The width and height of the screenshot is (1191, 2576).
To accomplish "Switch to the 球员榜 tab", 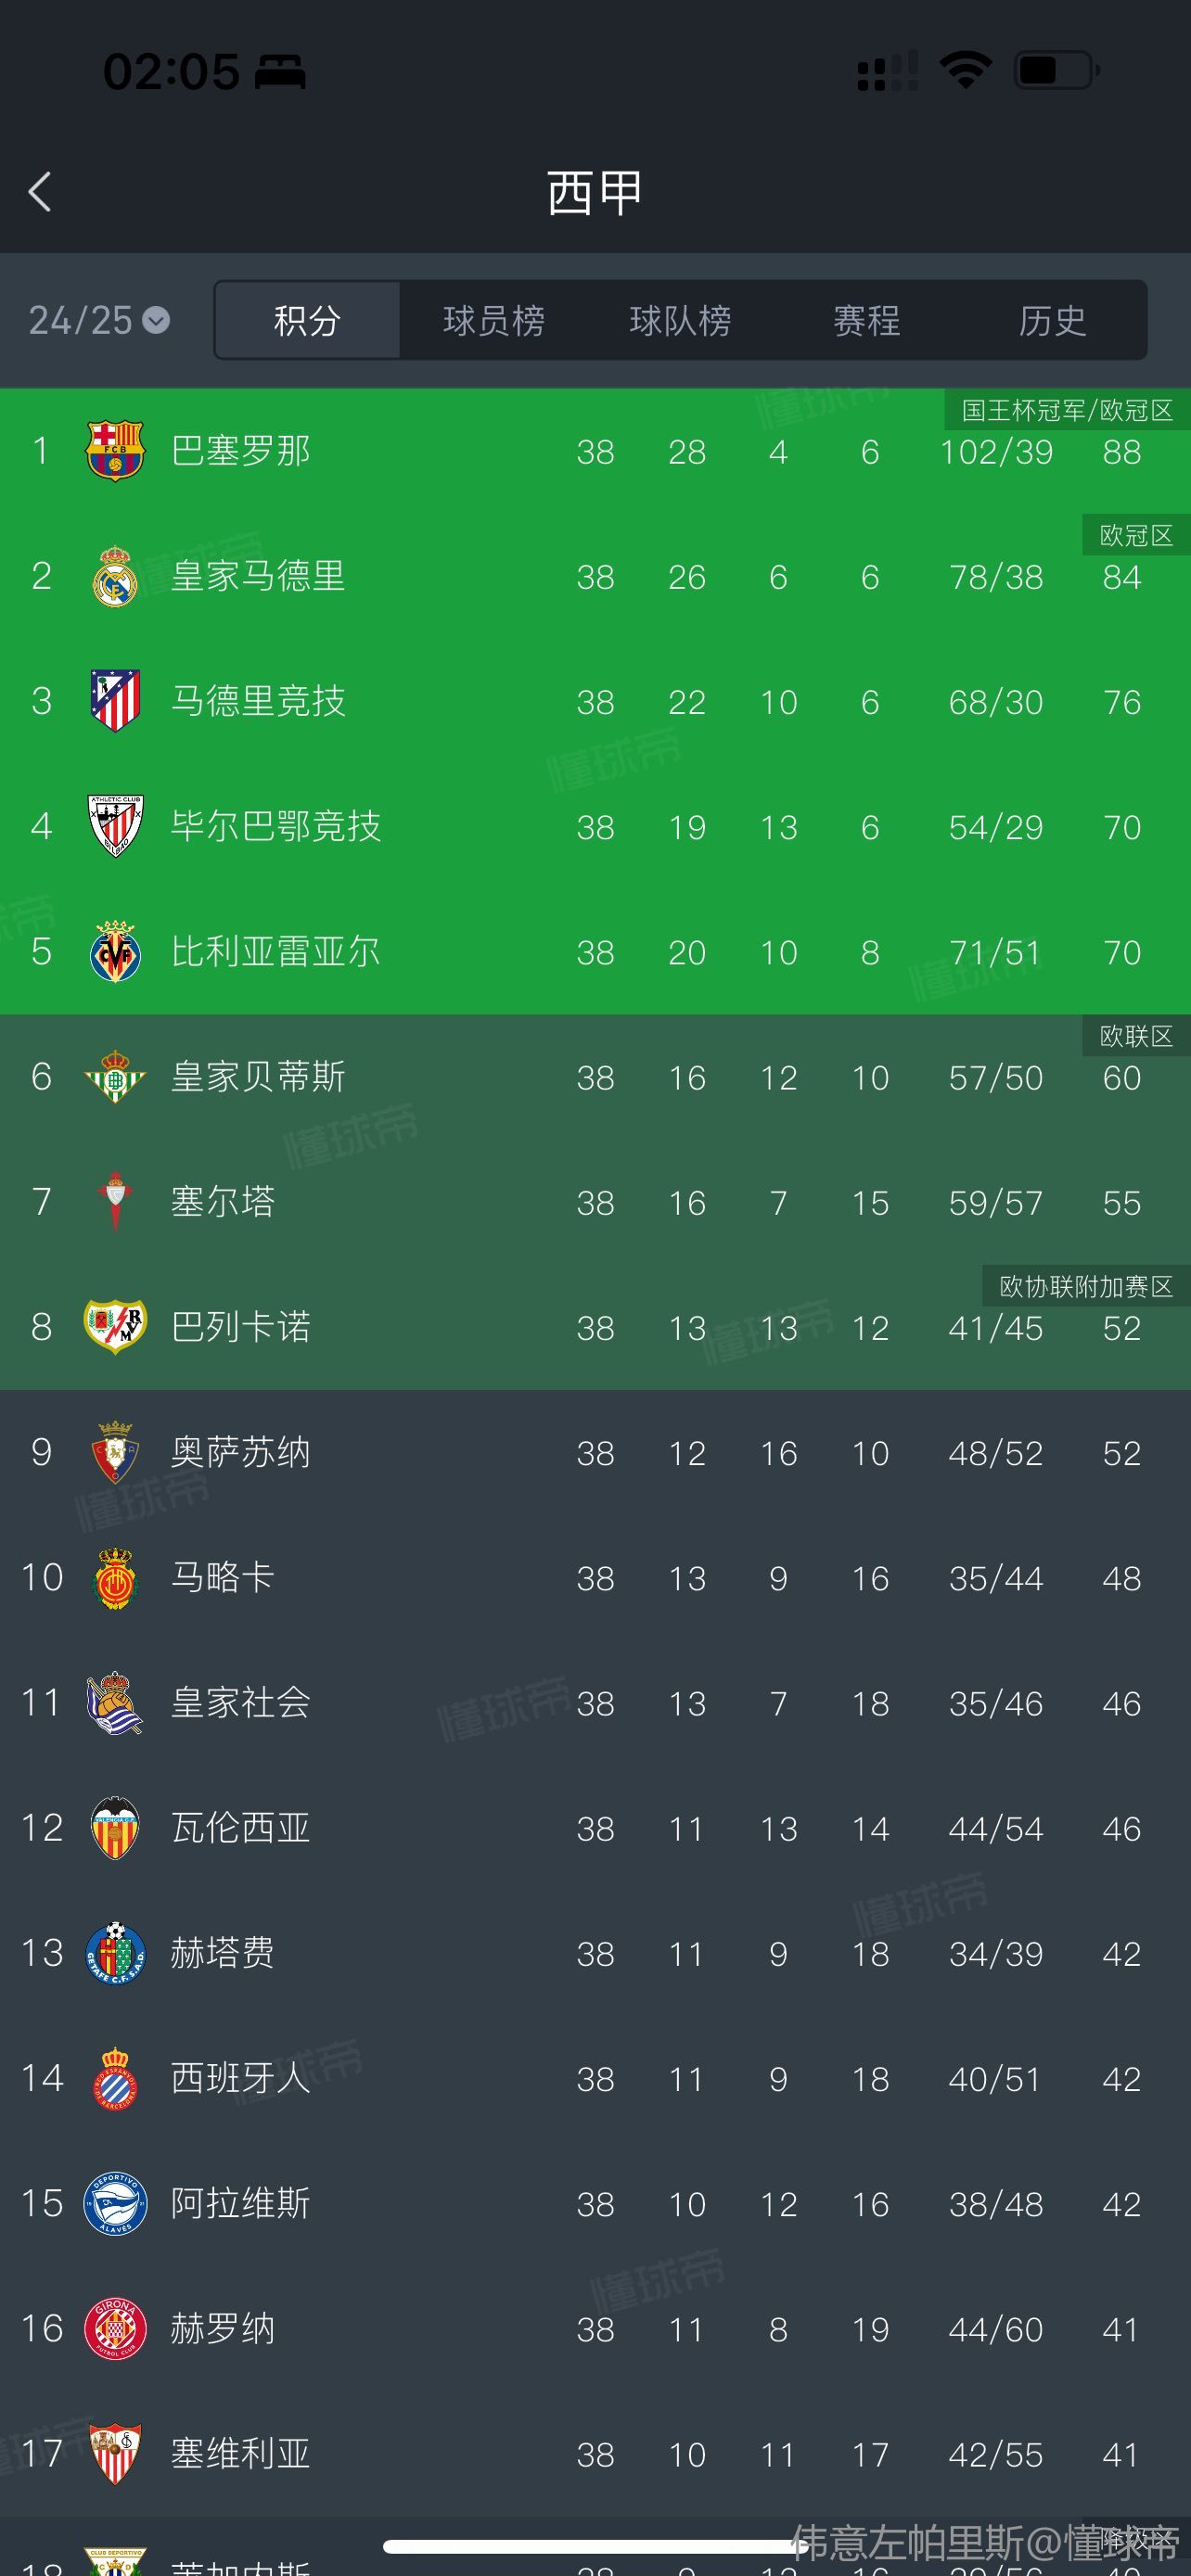I will click(494, 320).
